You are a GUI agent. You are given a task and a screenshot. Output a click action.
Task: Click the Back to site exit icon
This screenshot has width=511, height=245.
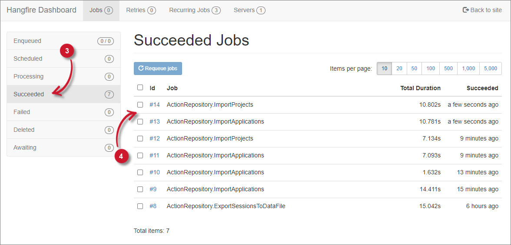pyautogui.click(x=466, y=10)
